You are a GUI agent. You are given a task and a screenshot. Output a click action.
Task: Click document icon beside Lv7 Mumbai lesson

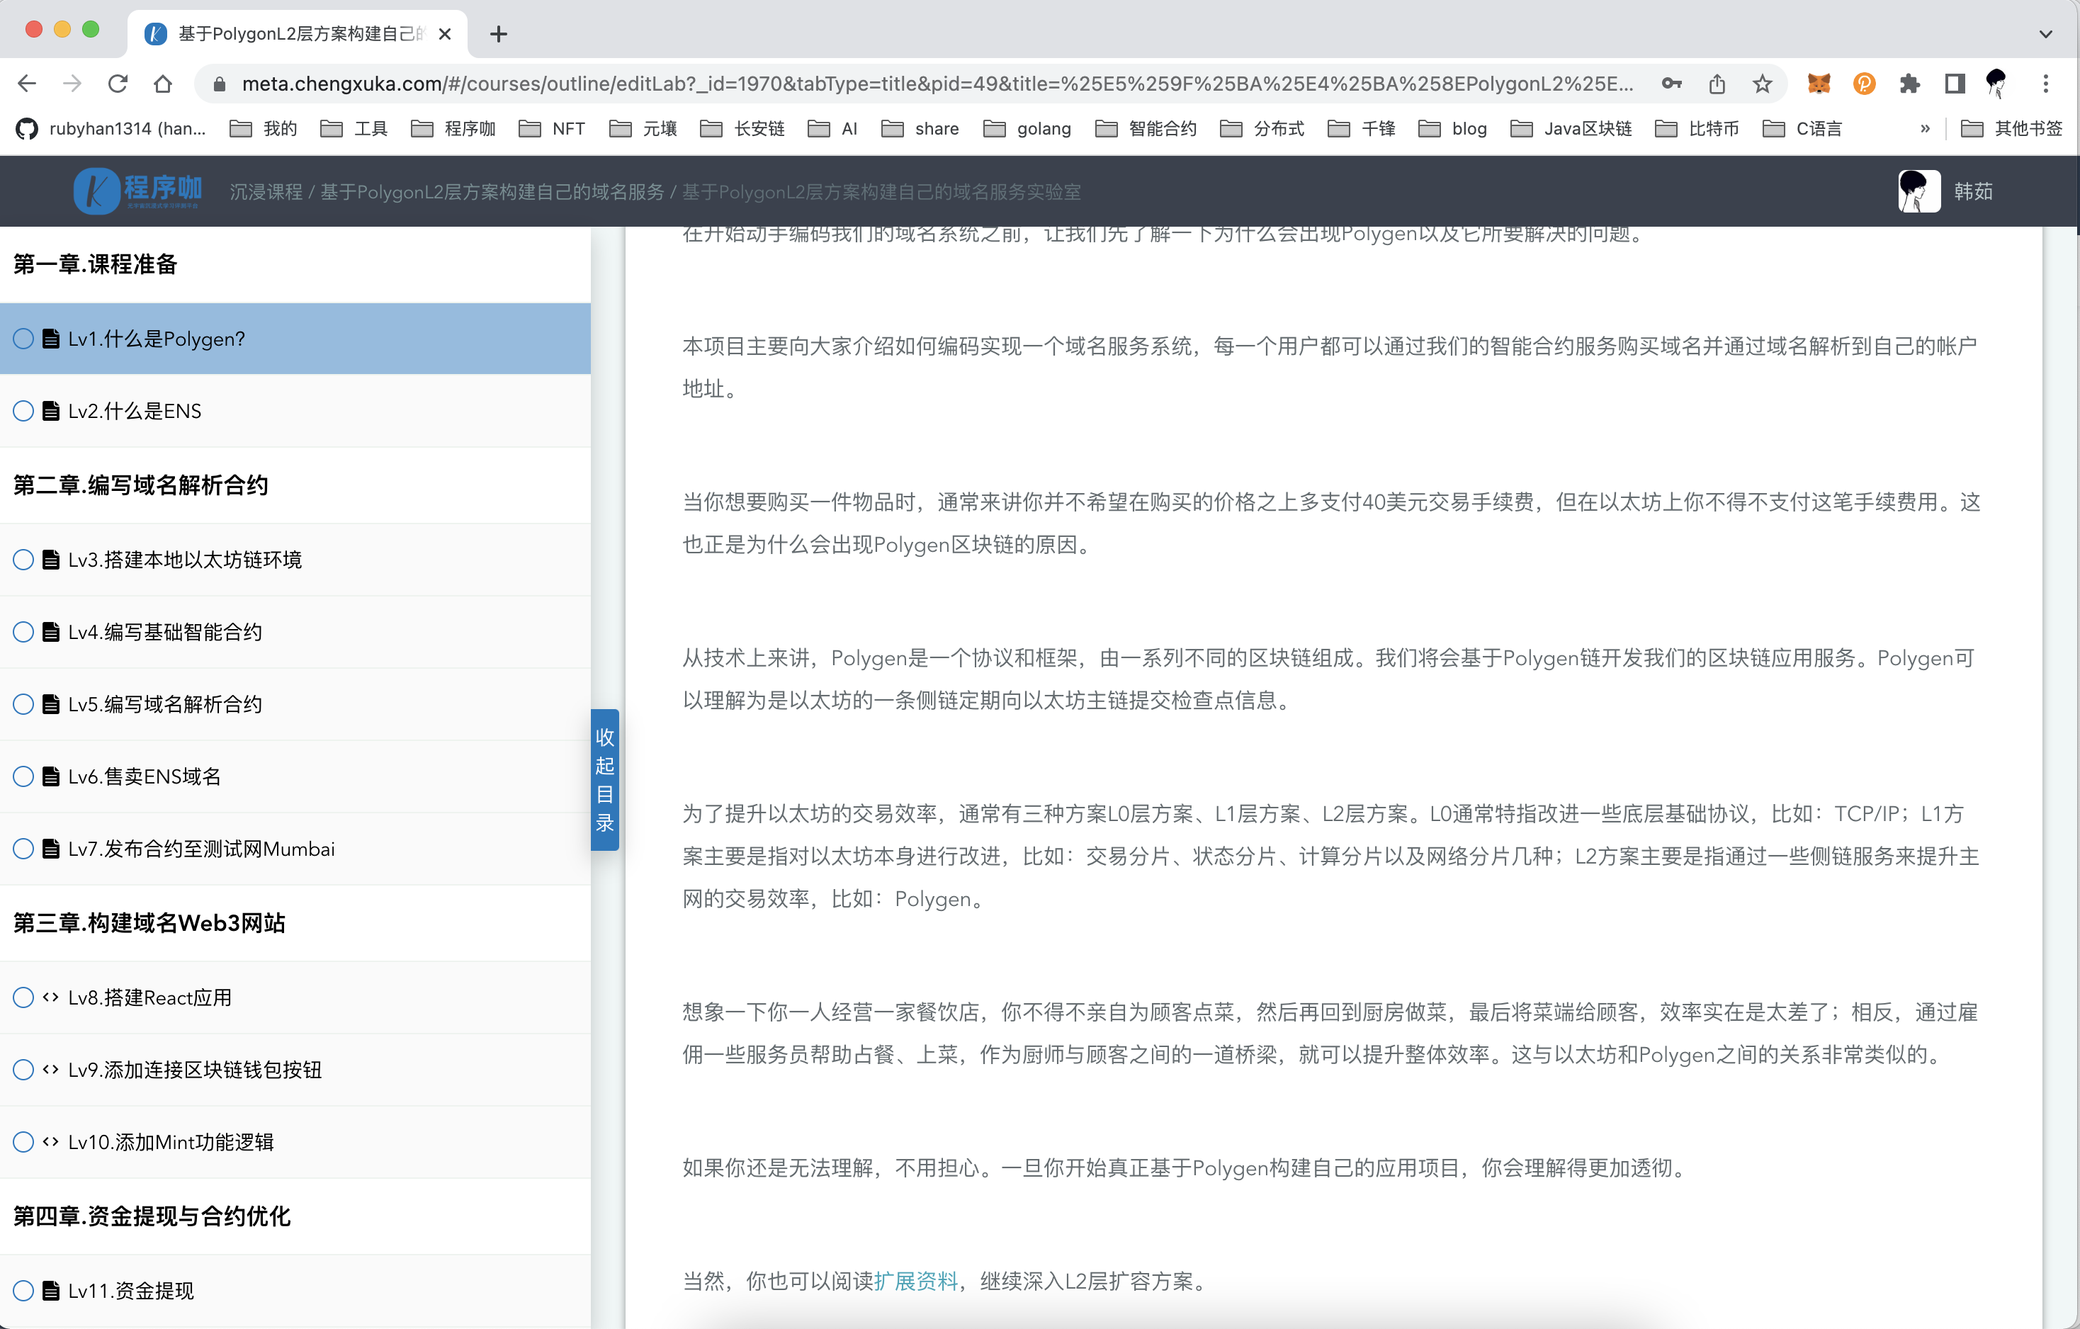[x=51, y=849]
